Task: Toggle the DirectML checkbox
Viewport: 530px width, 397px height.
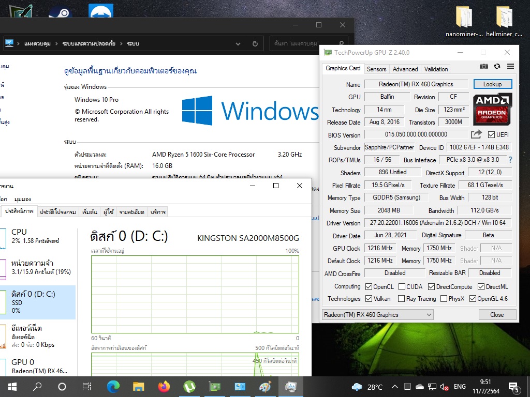Action: coord(481,286)
